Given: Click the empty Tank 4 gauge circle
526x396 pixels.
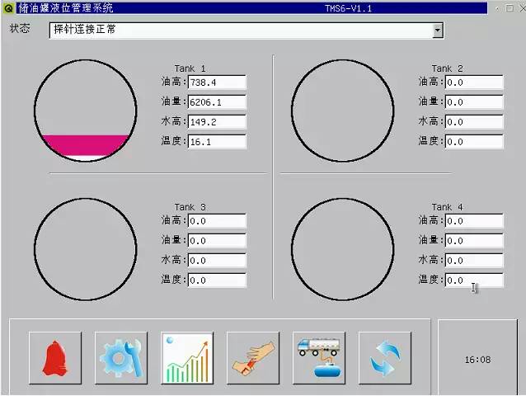Looking at the screenshot, I should tap(342, 249).
